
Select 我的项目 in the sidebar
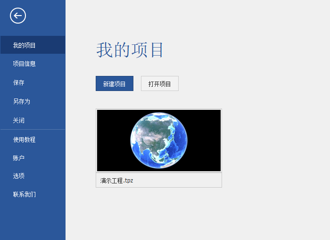click(x=25, y=45)
